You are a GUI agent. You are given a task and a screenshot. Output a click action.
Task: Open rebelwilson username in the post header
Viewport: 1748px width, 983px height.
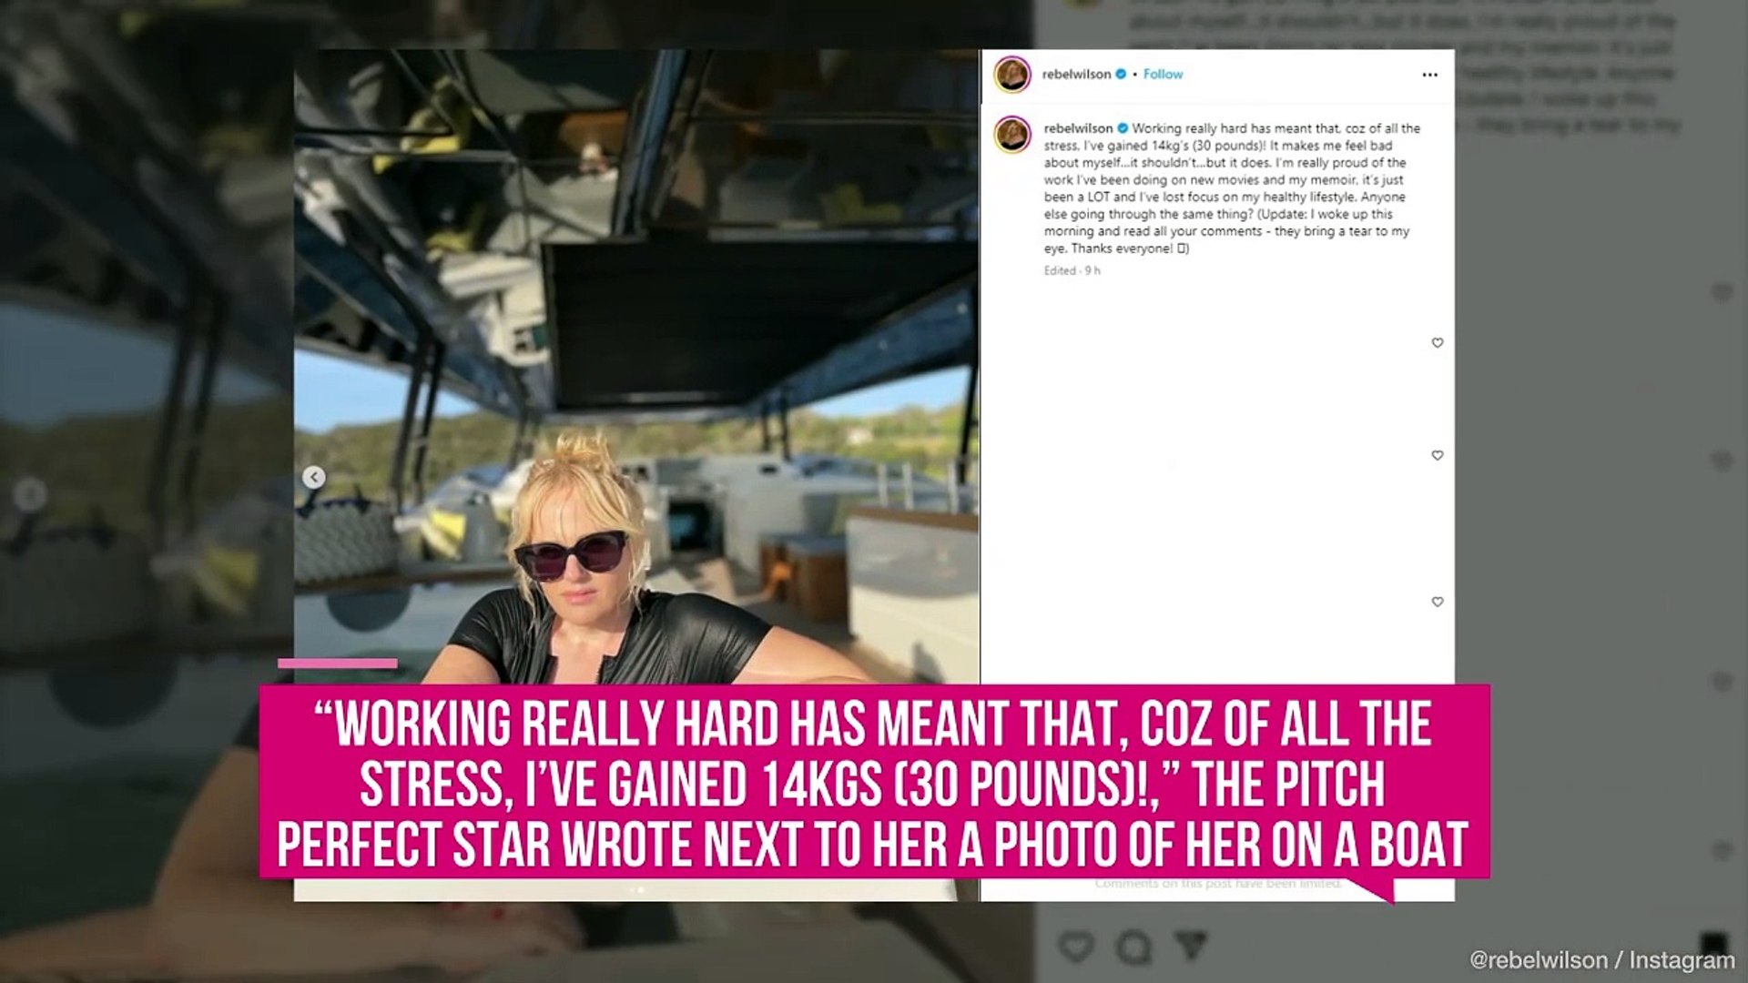click(1076, 75)
